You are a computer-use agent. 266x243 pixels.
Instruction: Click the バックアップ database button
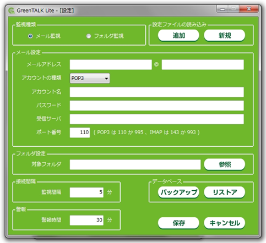click(178, 192)
